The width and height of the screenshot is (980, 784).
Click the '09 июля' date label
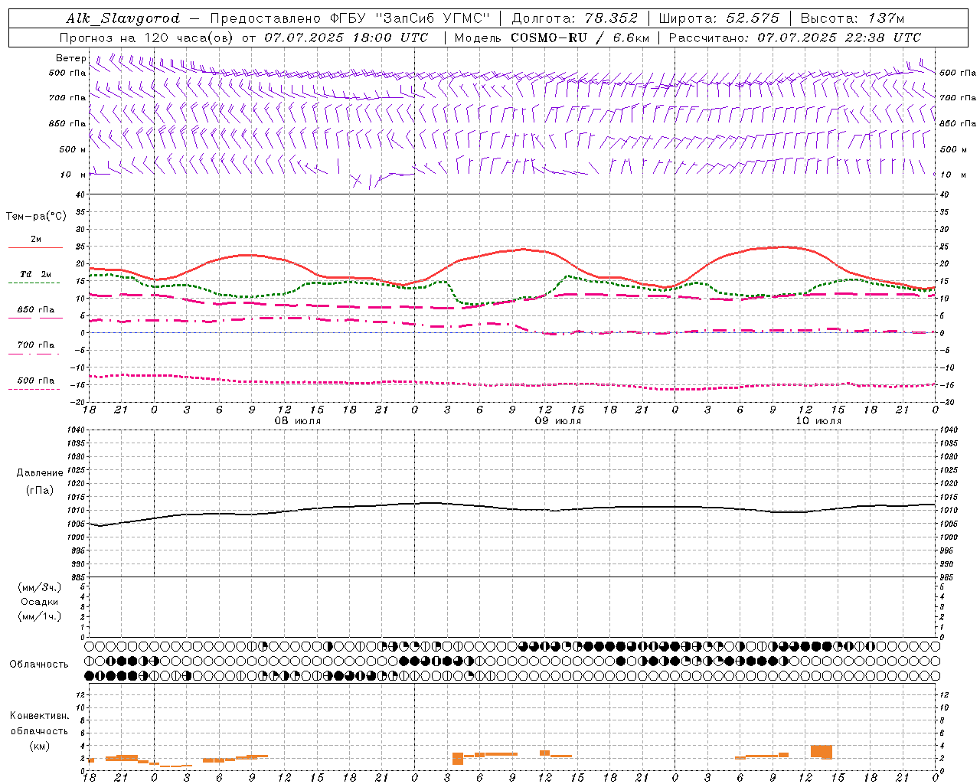pos(557,421)
